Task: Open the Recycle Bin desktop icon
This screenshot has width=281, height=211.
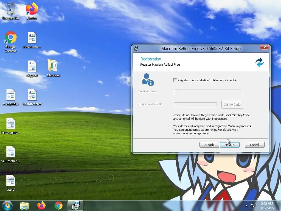Action: coord(11,11)
